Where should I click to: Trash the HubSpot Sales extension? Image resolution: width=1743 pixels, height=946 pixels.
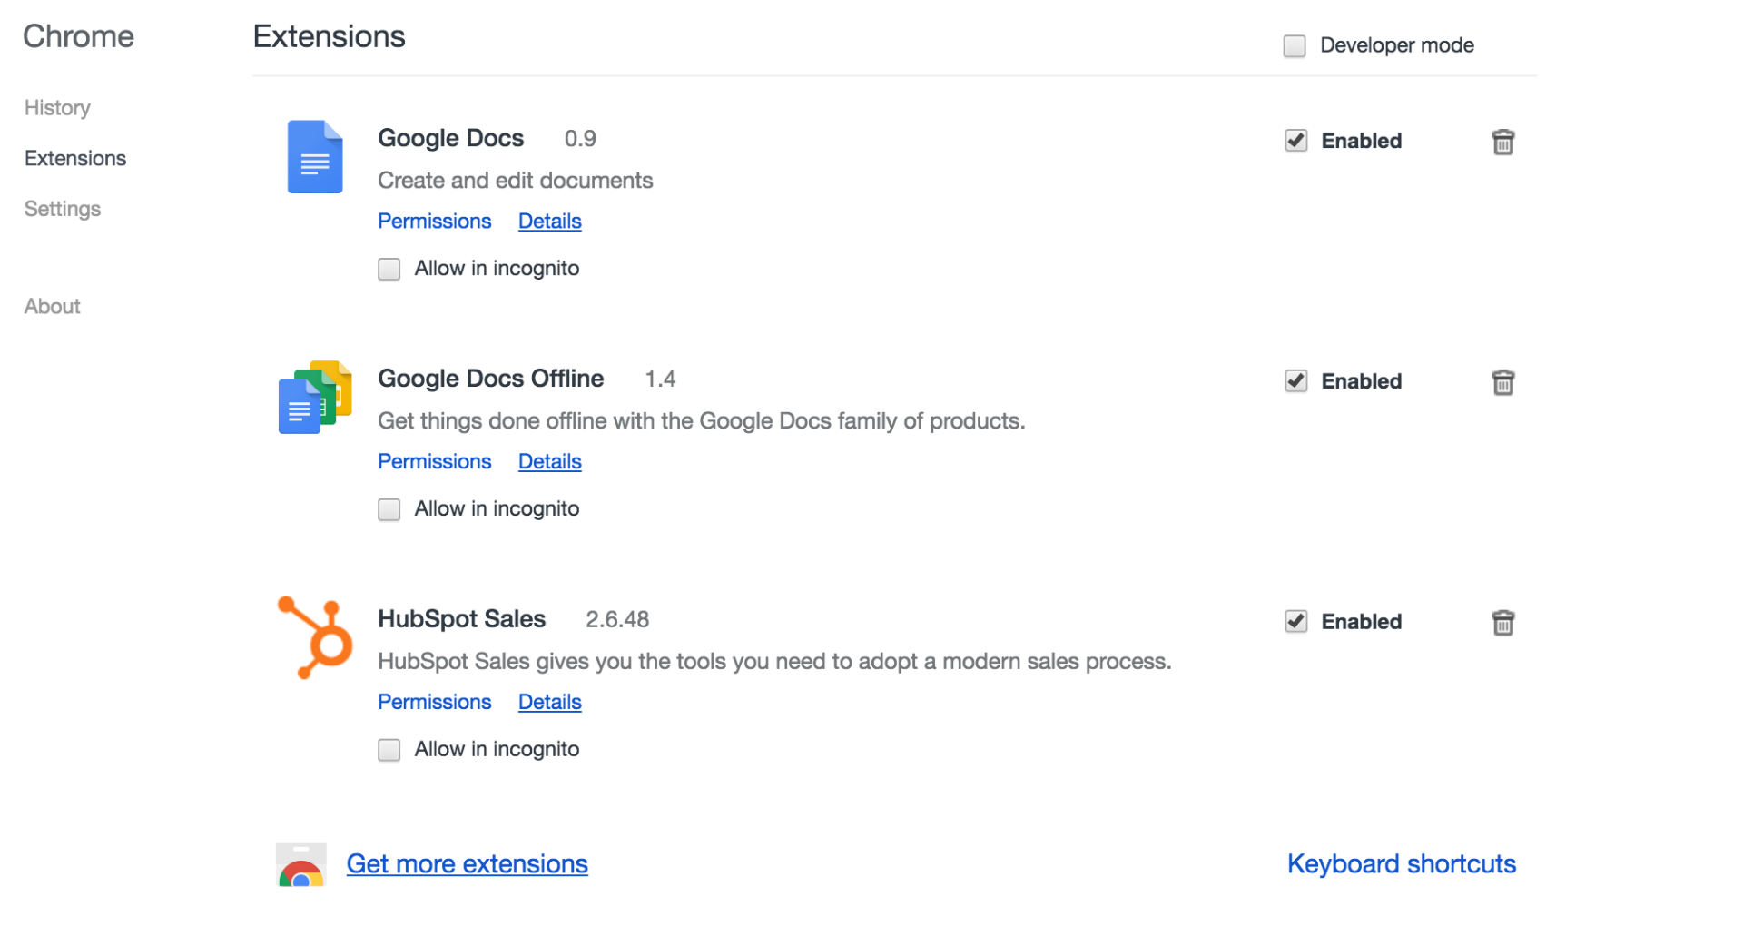pyautogui.click(x=1502, y=623)
